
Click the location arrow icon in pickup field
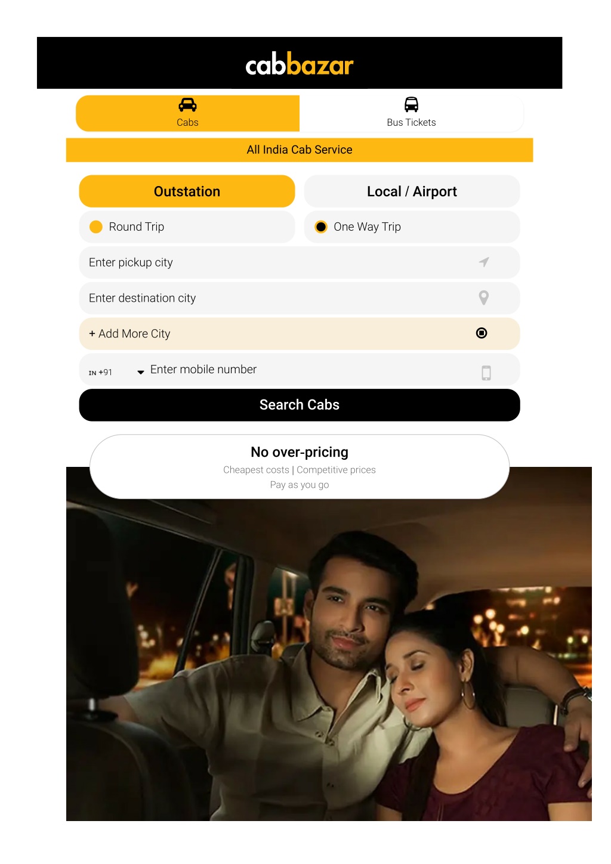[484, 262]
